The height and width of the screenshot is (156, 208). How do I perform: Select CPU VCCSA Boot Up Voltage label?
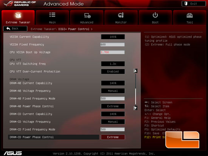(x=30, y=52)
